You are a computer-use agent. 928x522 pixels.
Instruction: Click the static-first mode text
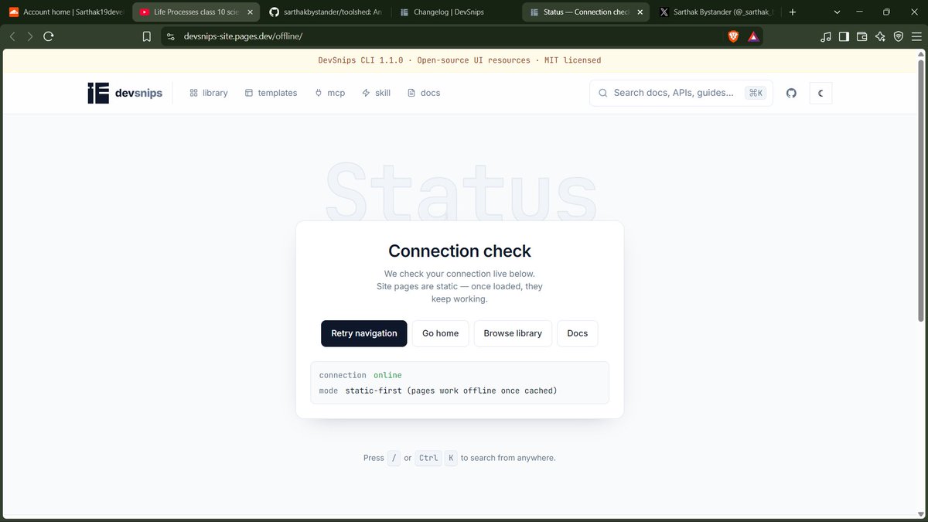(451, 391)
